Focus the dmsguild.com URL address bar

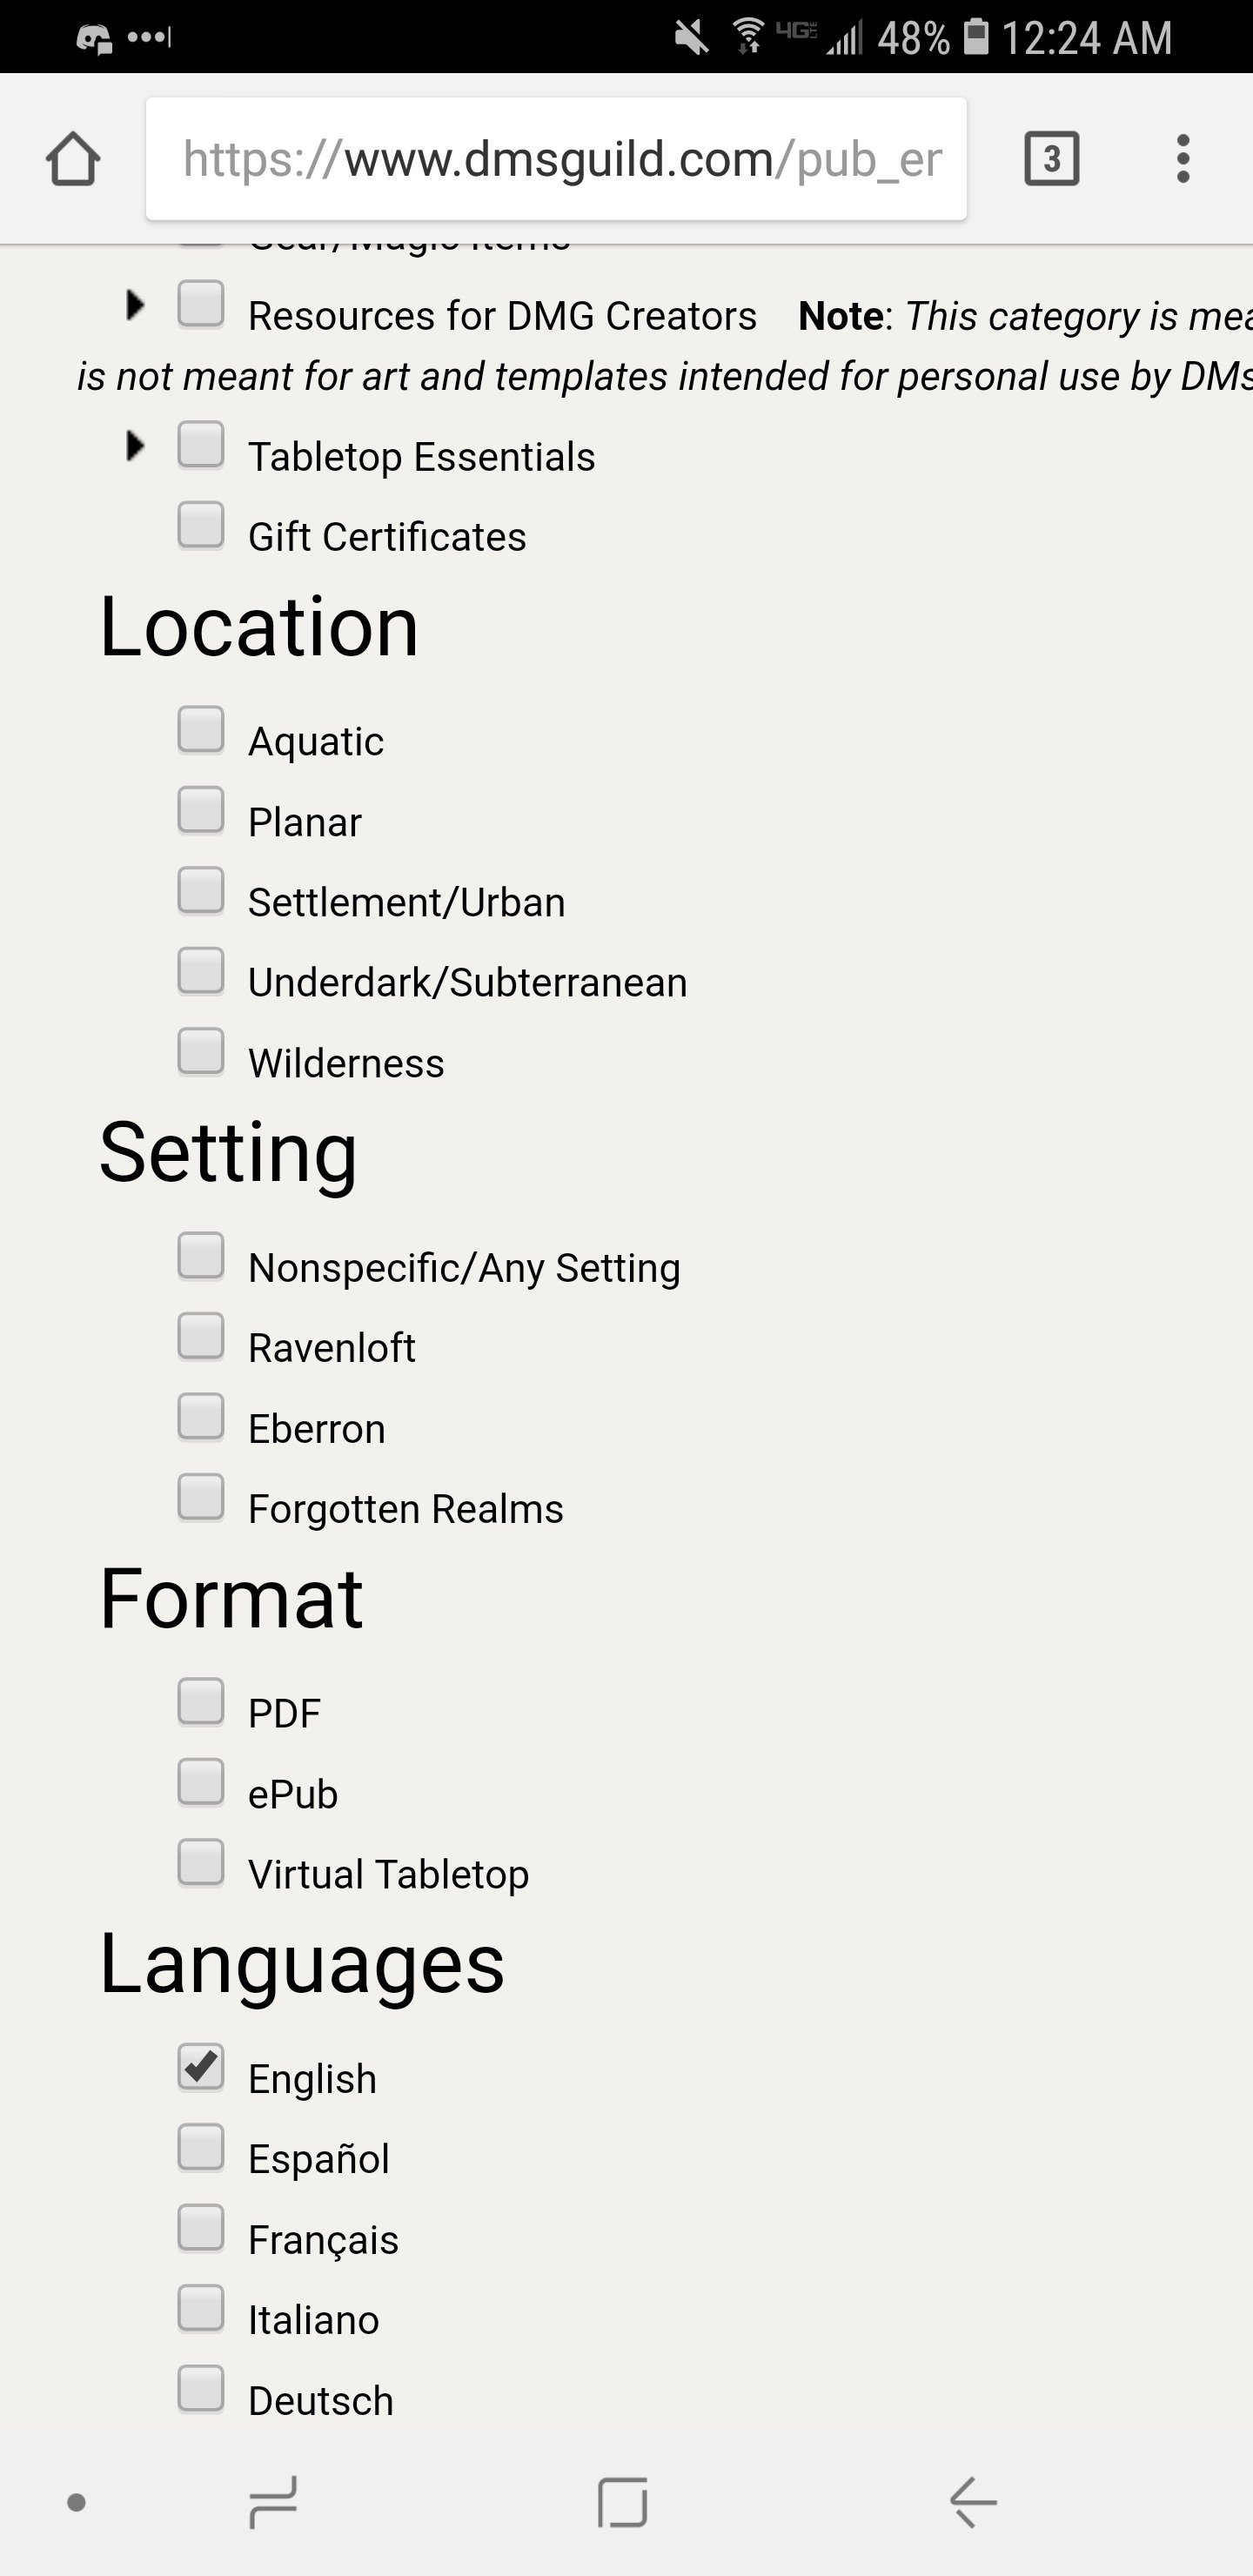(x=556, y=159)
